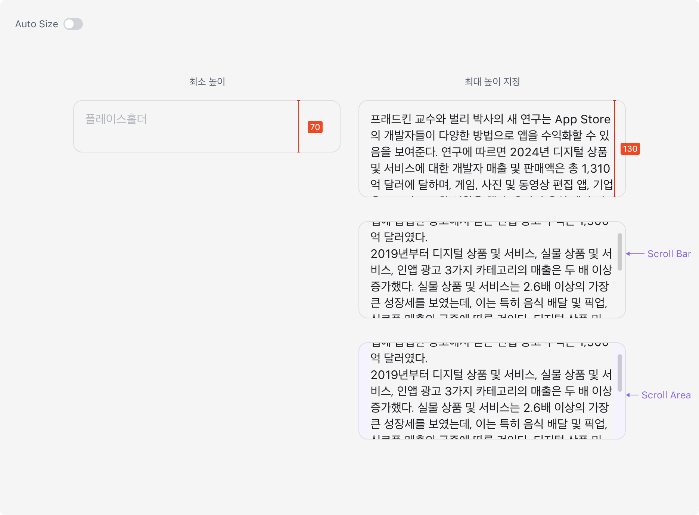Click the scrollbar next to Scroll Bar label

point(620,252)
